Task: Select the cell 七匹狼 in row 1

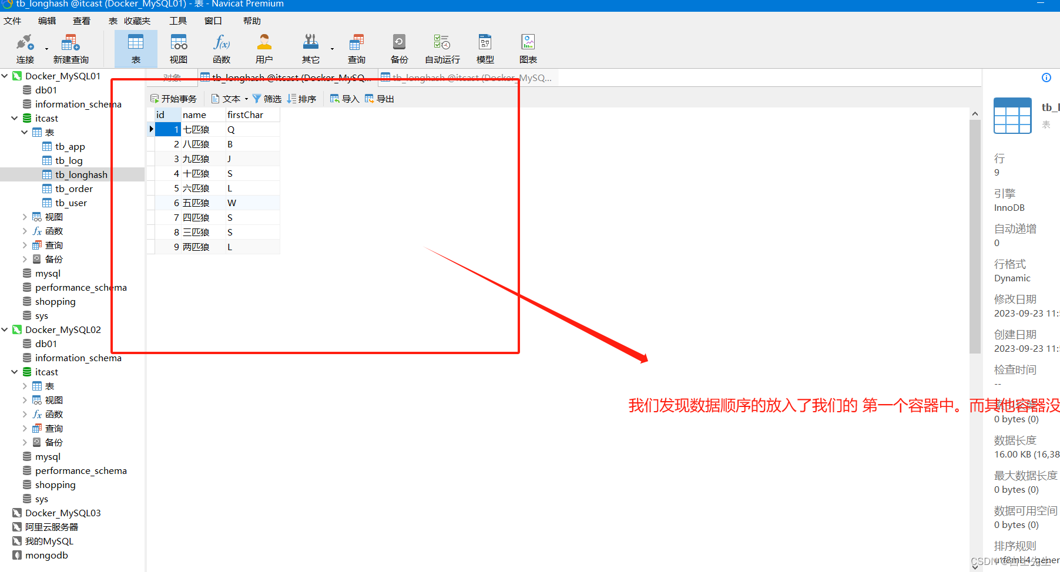Action: [x=203, y=129]
